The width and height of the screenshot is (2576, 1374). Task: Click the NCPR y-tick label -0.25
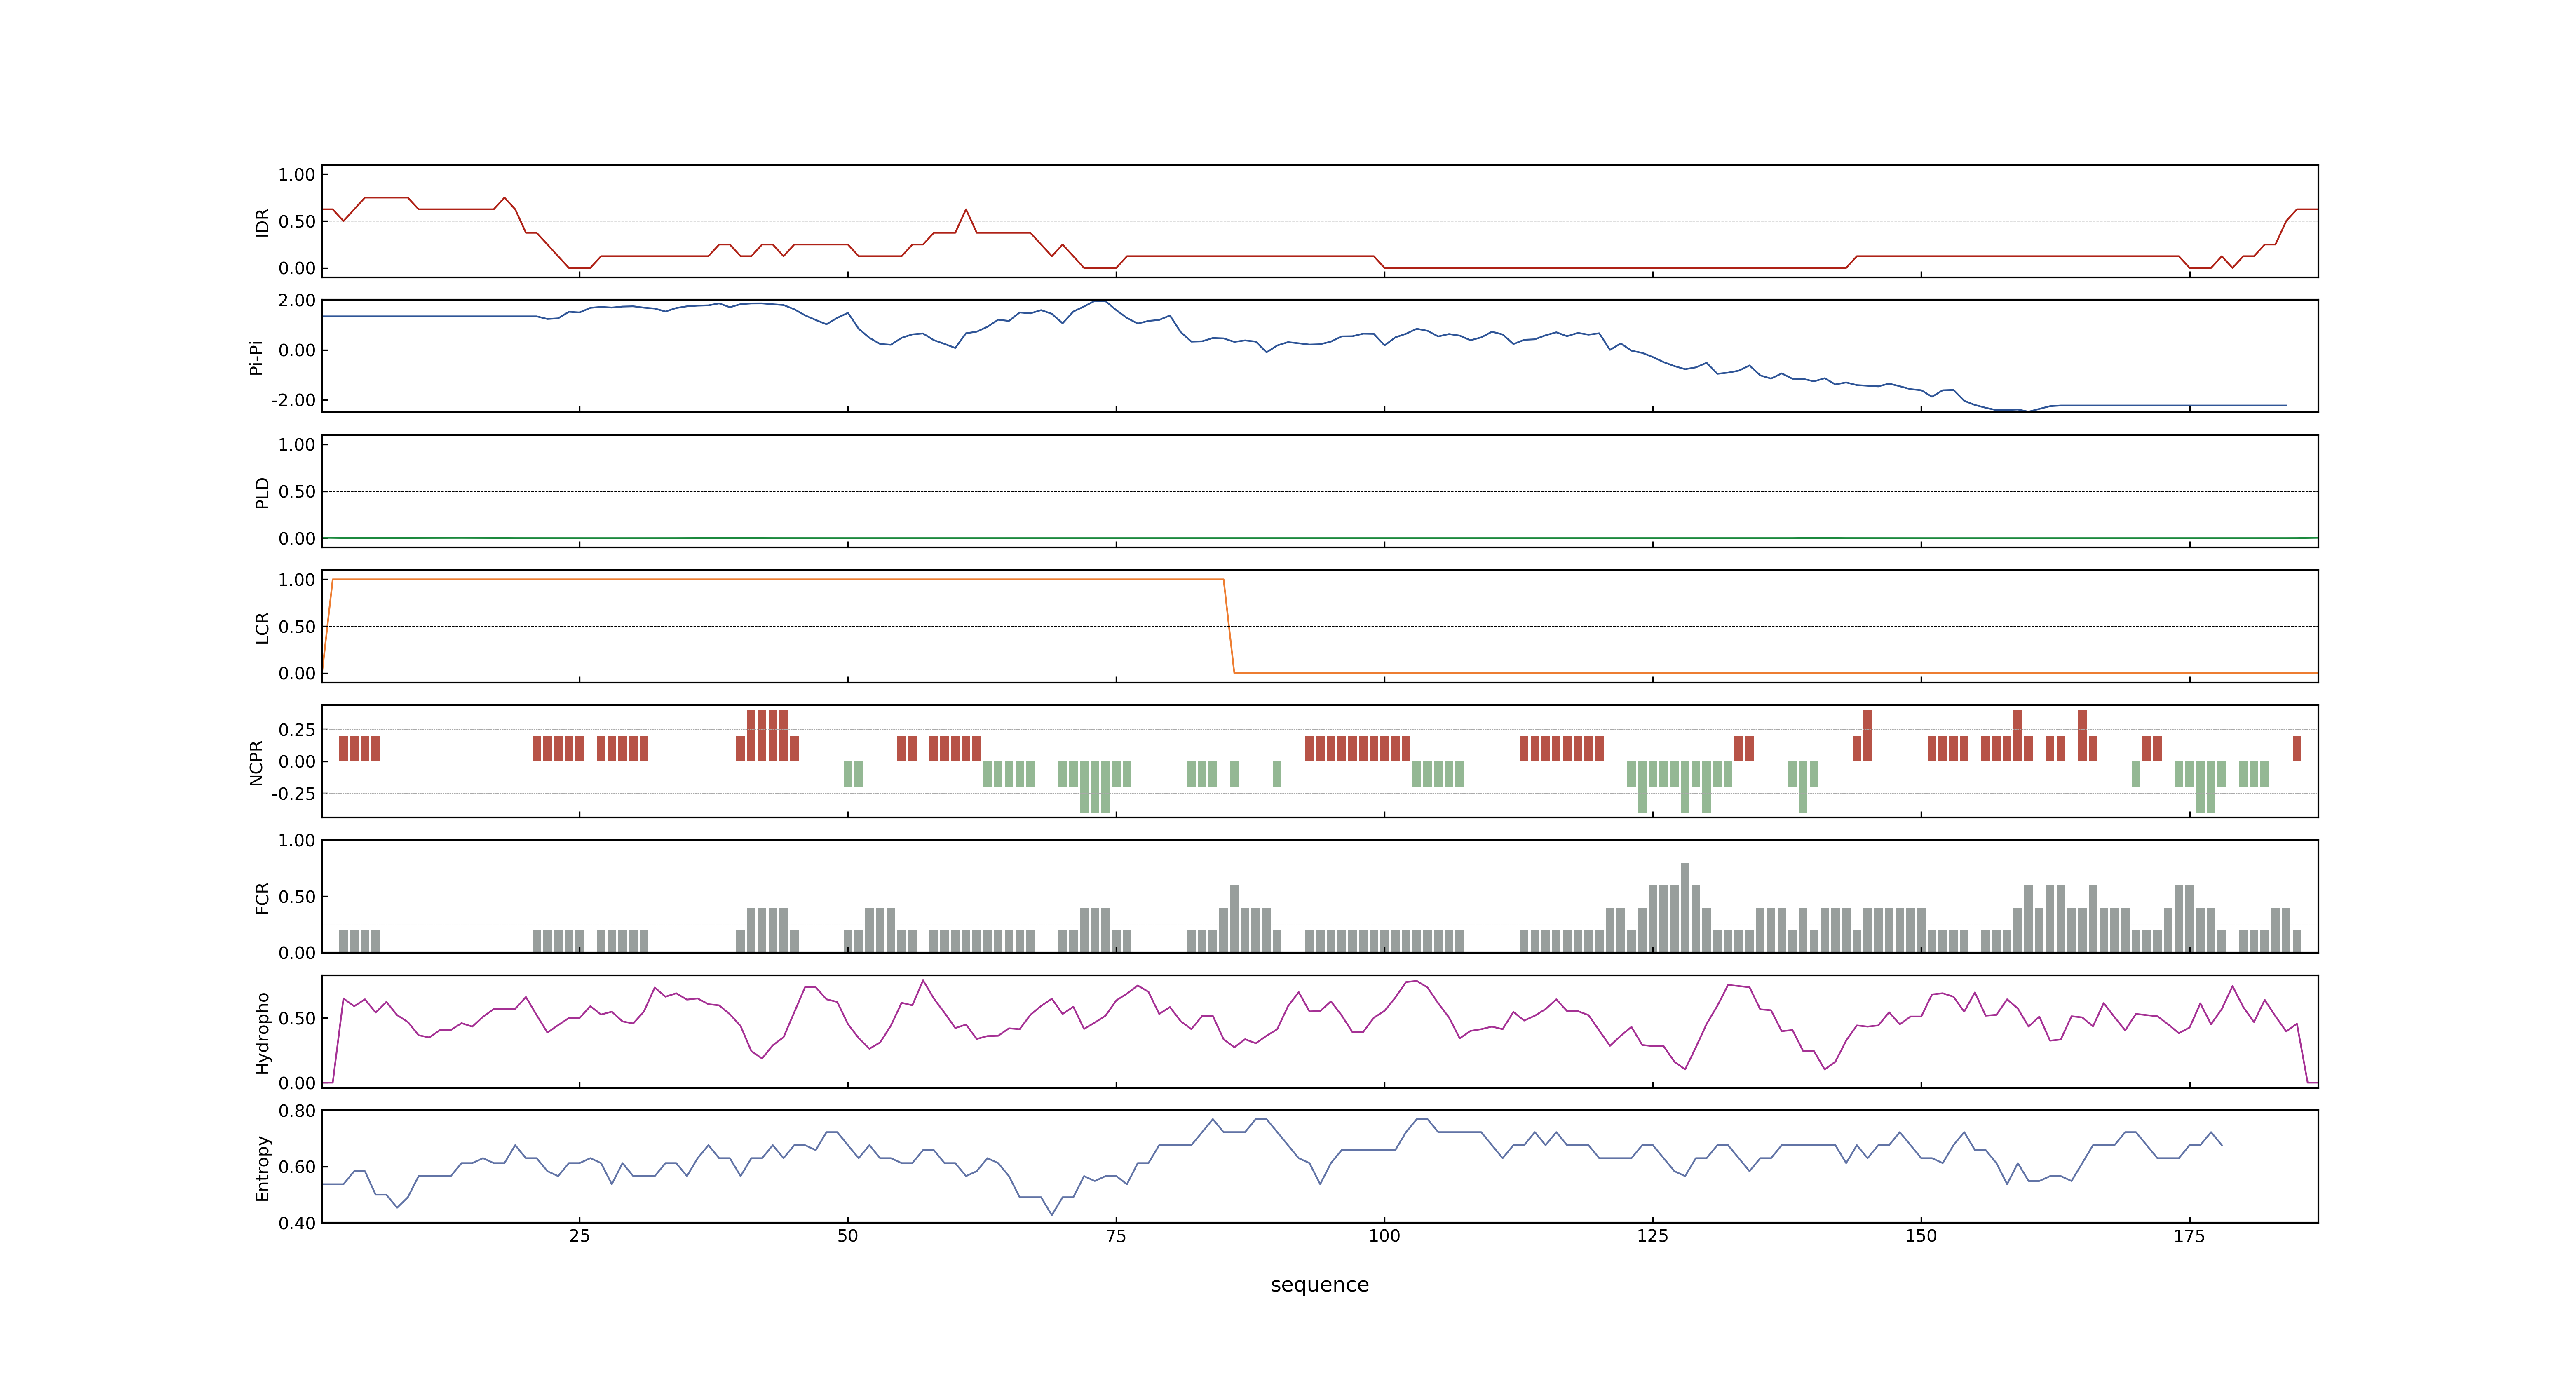tap(293, 794)
